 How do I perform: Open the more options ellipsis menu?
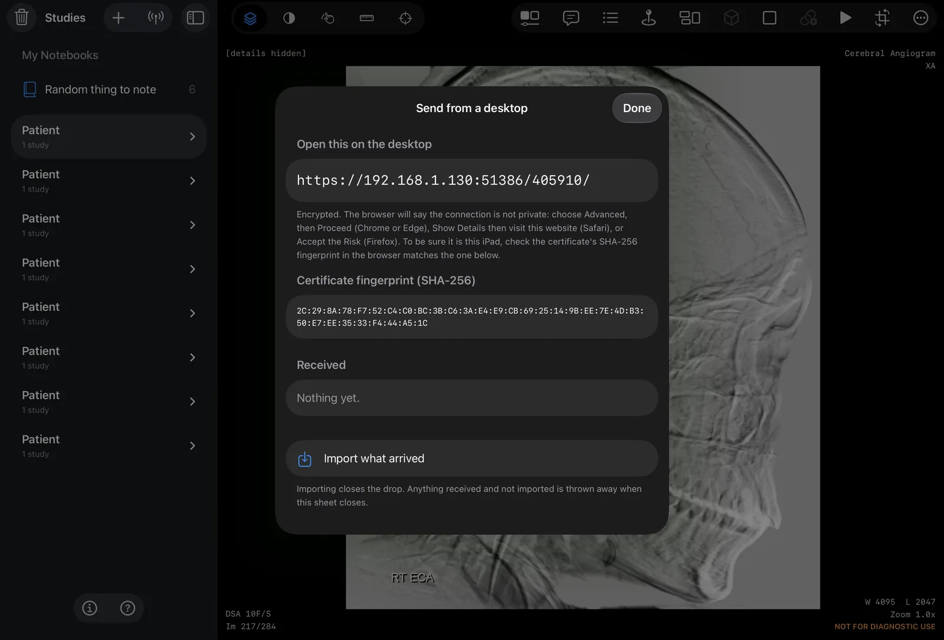921,18
